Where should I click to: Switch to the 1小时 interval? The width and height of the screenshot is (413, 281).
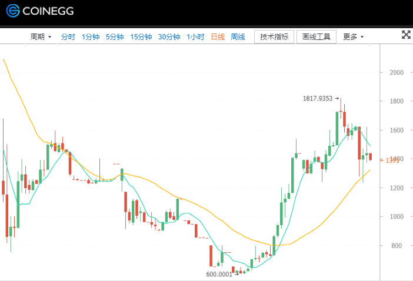coord(195,37)
